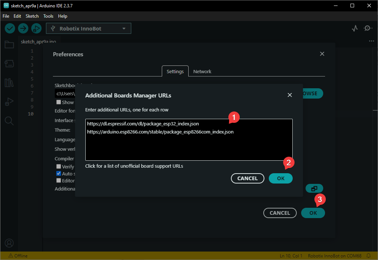Image resolution: width=378 pixels, height=260 pixels.
Task: Switch to the Network tab
Action: (202, 71)
